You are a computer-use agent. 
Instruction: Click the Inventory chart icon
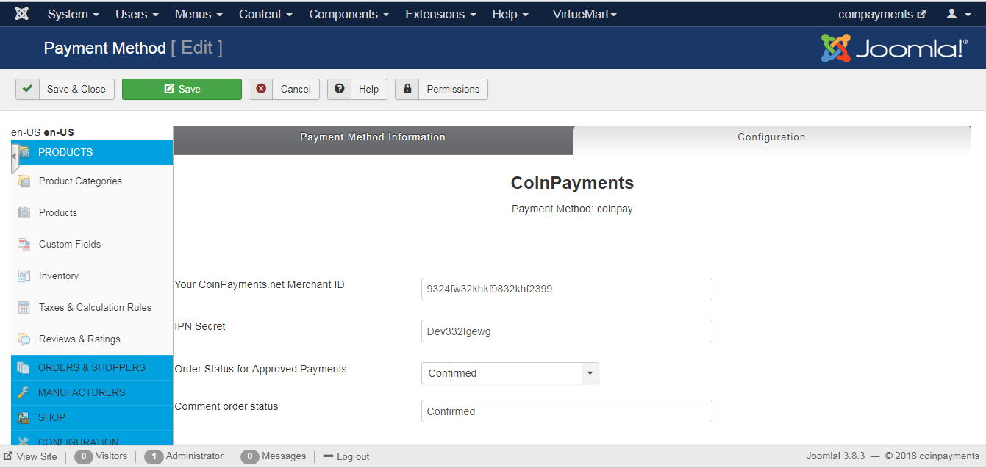(24, 276)
